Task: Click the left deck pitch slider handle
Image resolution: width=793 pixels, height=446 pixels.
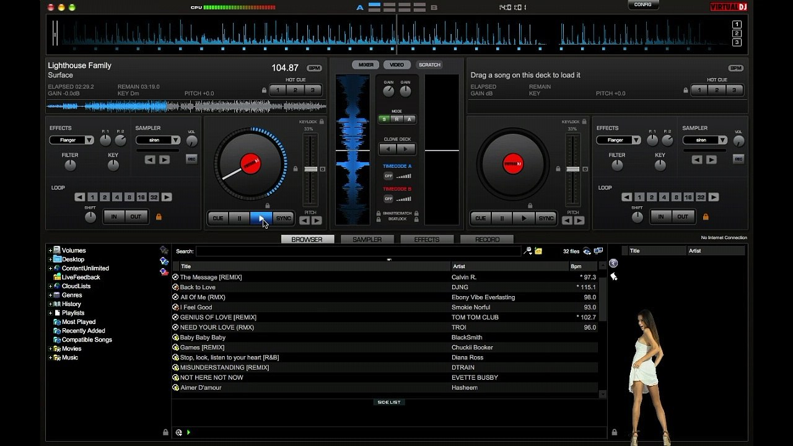Action: [x=310, y=169]
